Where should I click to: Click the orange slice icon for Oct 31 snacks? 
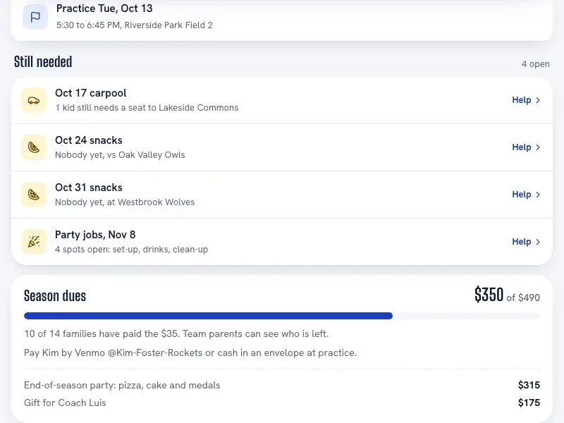point(34,195)
